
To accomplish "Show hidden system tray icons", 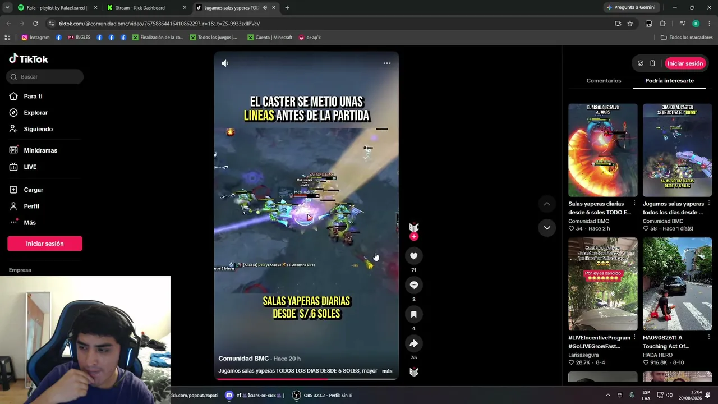I will click(x=607, y=396).
